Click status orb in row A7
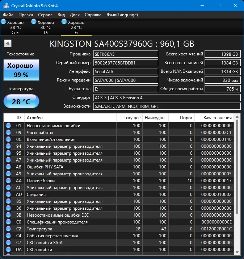 pos(8,160)
